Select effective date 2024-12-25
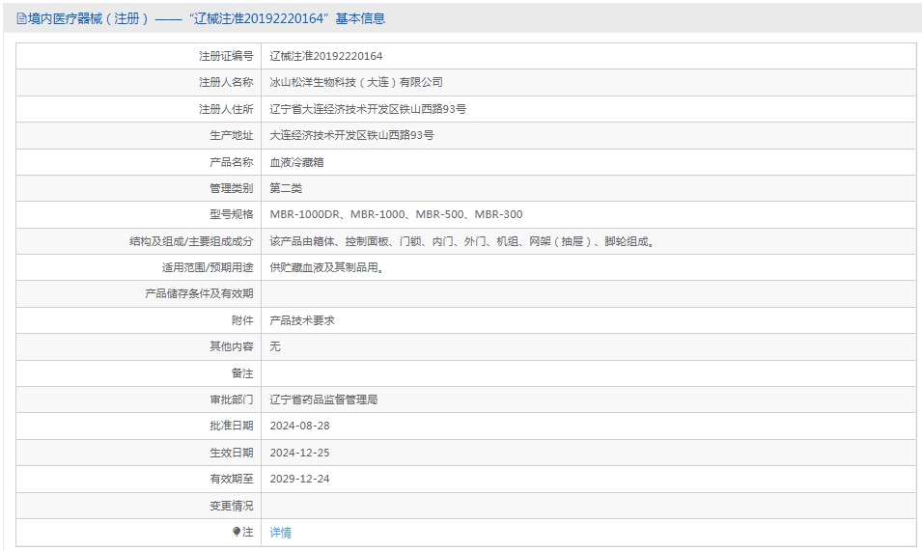922x551 pixels. click(300, 453)
